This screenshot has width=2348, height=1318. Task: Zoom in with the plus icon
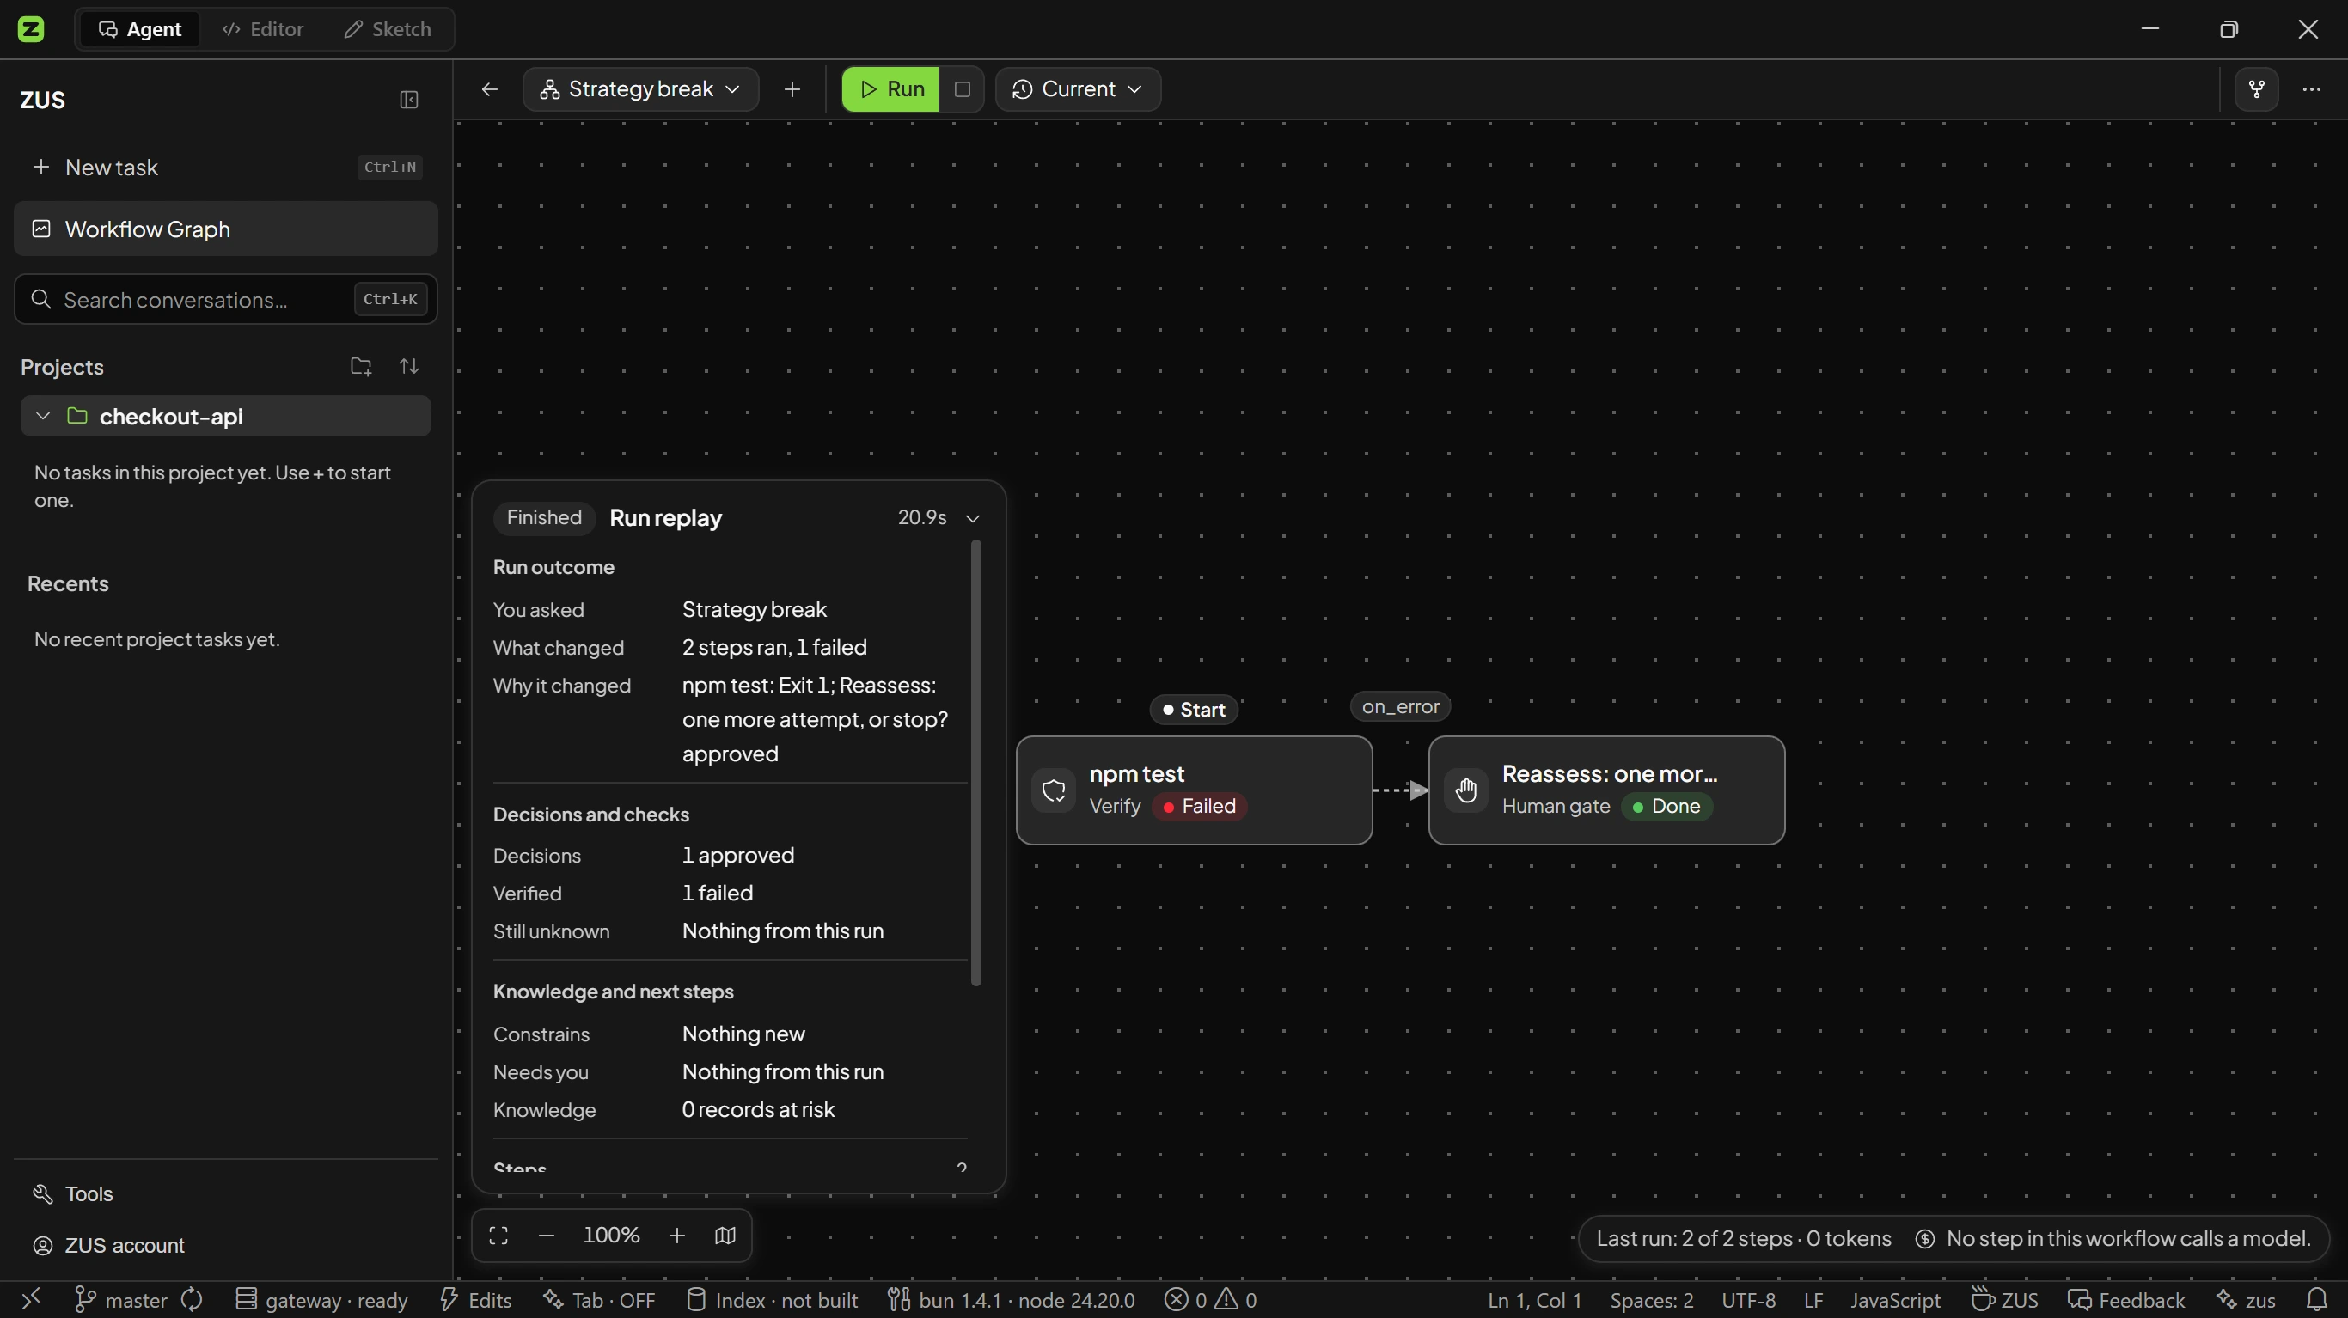click(677, 1236)
